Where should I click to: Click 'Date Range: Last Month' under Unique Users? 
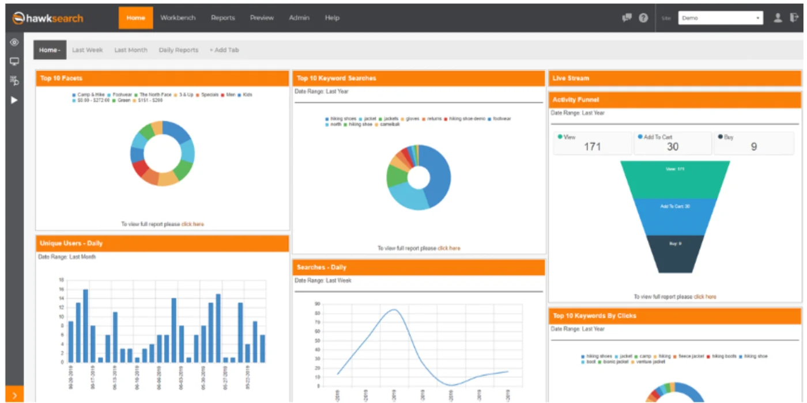67,257
